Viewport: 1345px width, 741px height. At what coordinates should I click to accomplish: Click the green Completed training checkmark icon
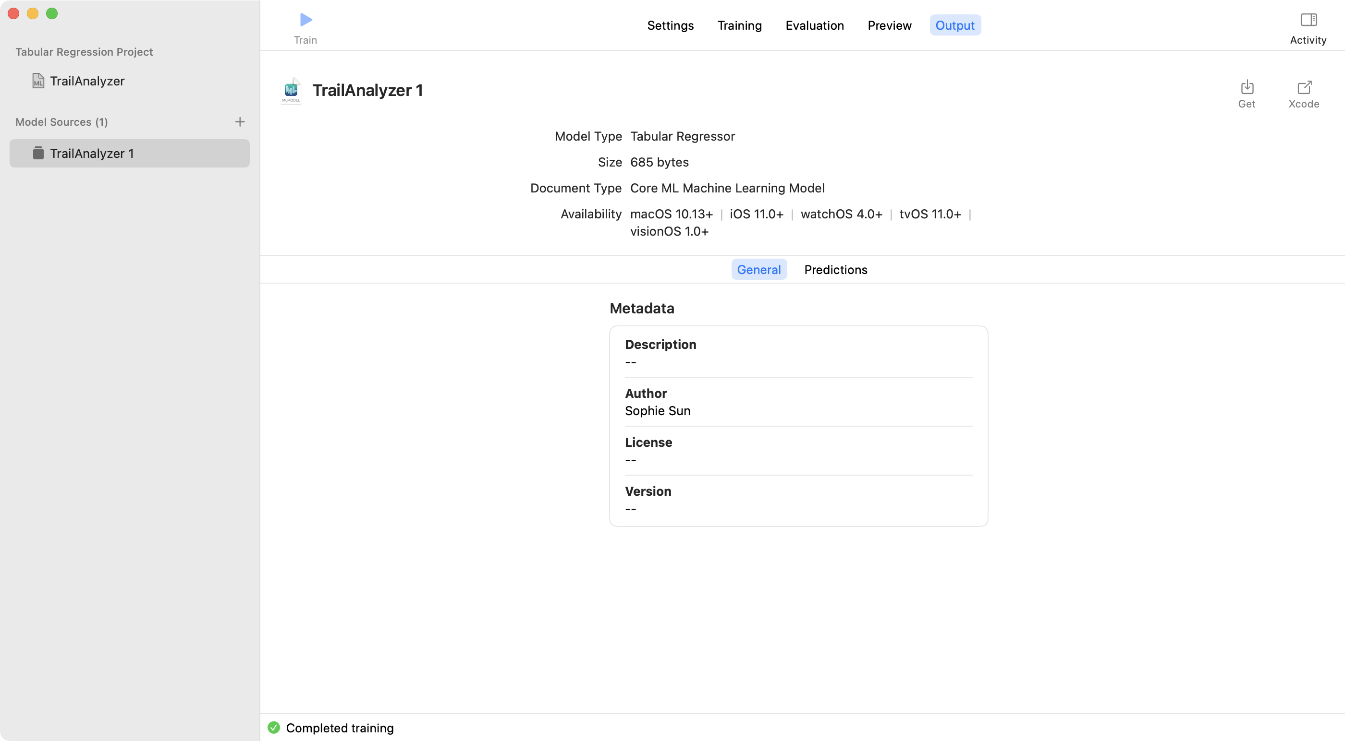pyautogui.click(x=274, y=727)
